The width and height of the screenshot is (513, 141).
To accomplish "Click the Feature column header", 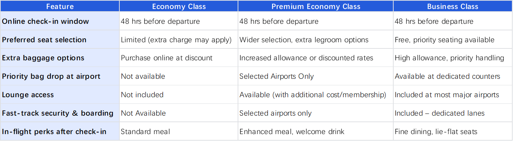I will (x=60, y=6).
